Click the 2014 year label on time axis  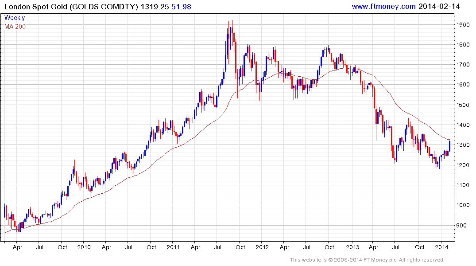[441, 247]
